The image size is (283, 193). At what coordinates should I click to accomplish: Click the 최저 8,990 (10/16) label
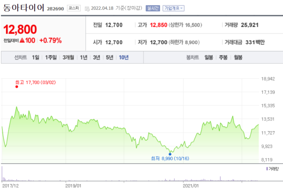[x=170, y=159]
